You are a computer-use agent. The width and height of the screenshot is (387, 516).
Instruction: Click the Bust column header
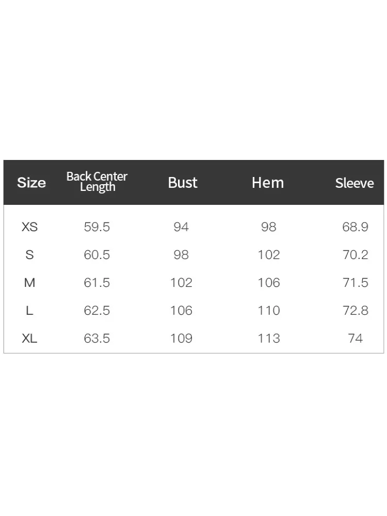(183, 183)
